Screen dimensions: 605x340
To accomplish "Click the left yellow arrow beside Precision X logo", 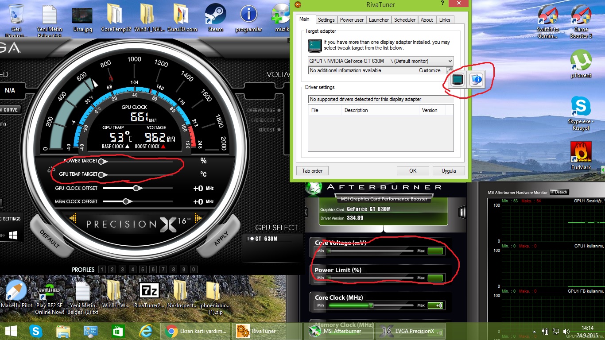I will point(74,218).
